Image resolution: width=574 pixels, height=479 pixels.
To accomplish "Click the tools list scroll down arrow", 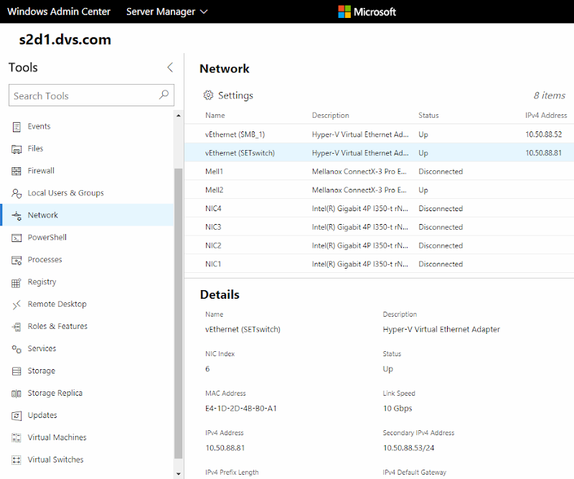I will tap(178, 474).
